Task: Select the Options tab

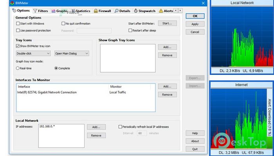Action: tap(21, 11)
